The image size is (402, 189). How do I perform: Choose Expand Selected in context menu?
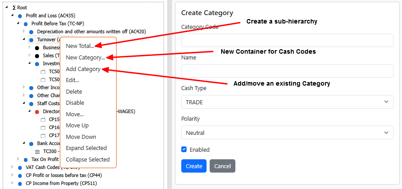point(86,148)
